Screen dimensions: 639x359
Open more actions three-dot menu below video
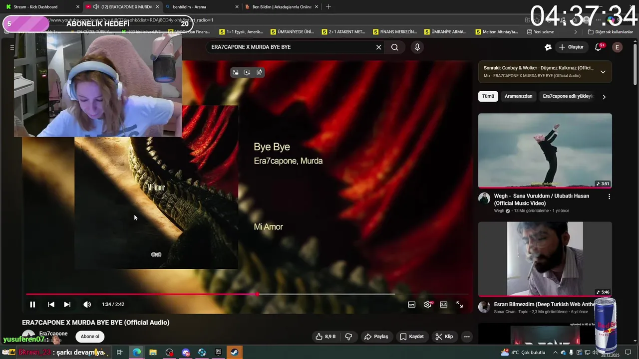coord(467,337)
